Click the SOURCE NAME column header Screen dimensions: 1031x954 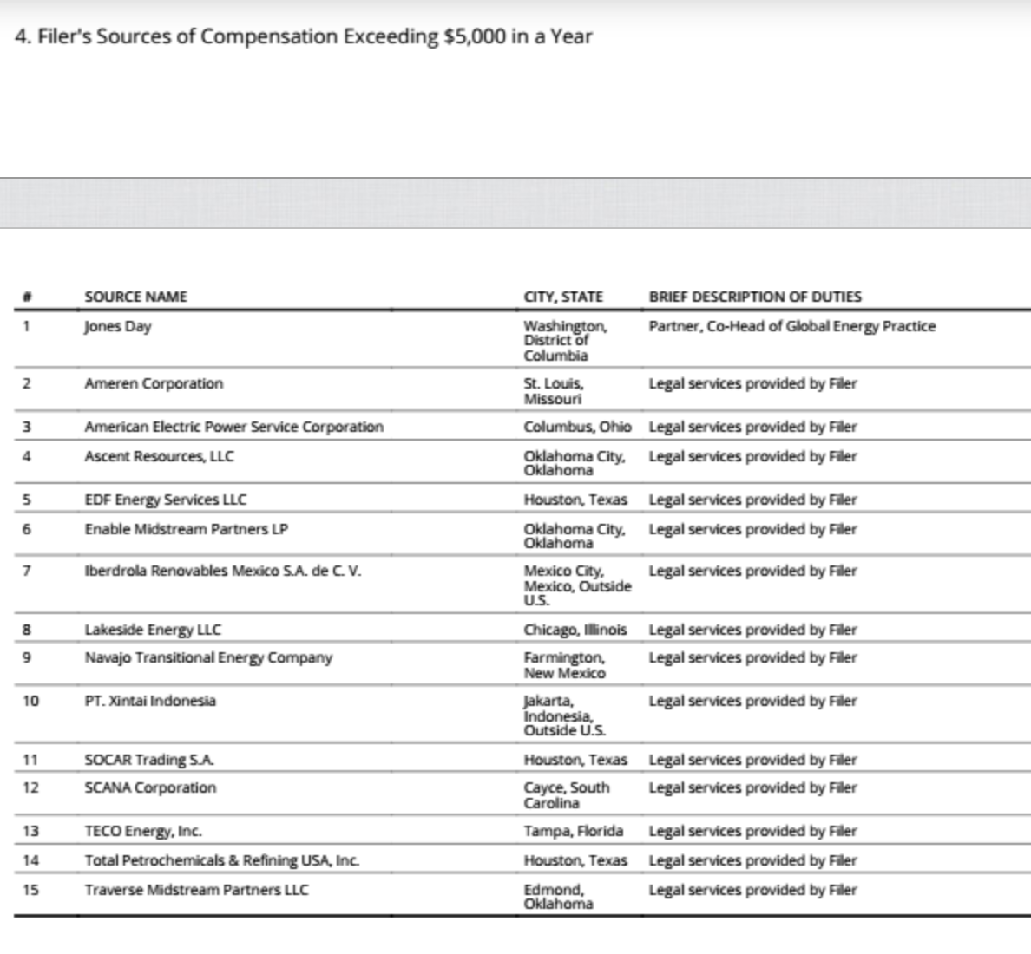[x=136, y=297]
